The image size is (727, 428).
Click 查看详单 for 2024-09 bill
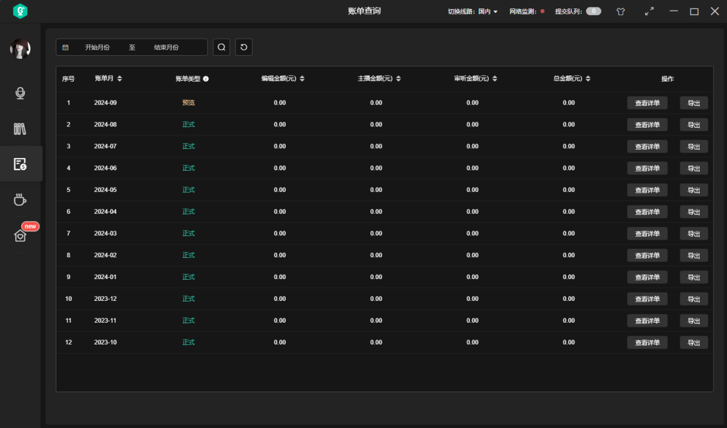(647, 103)
